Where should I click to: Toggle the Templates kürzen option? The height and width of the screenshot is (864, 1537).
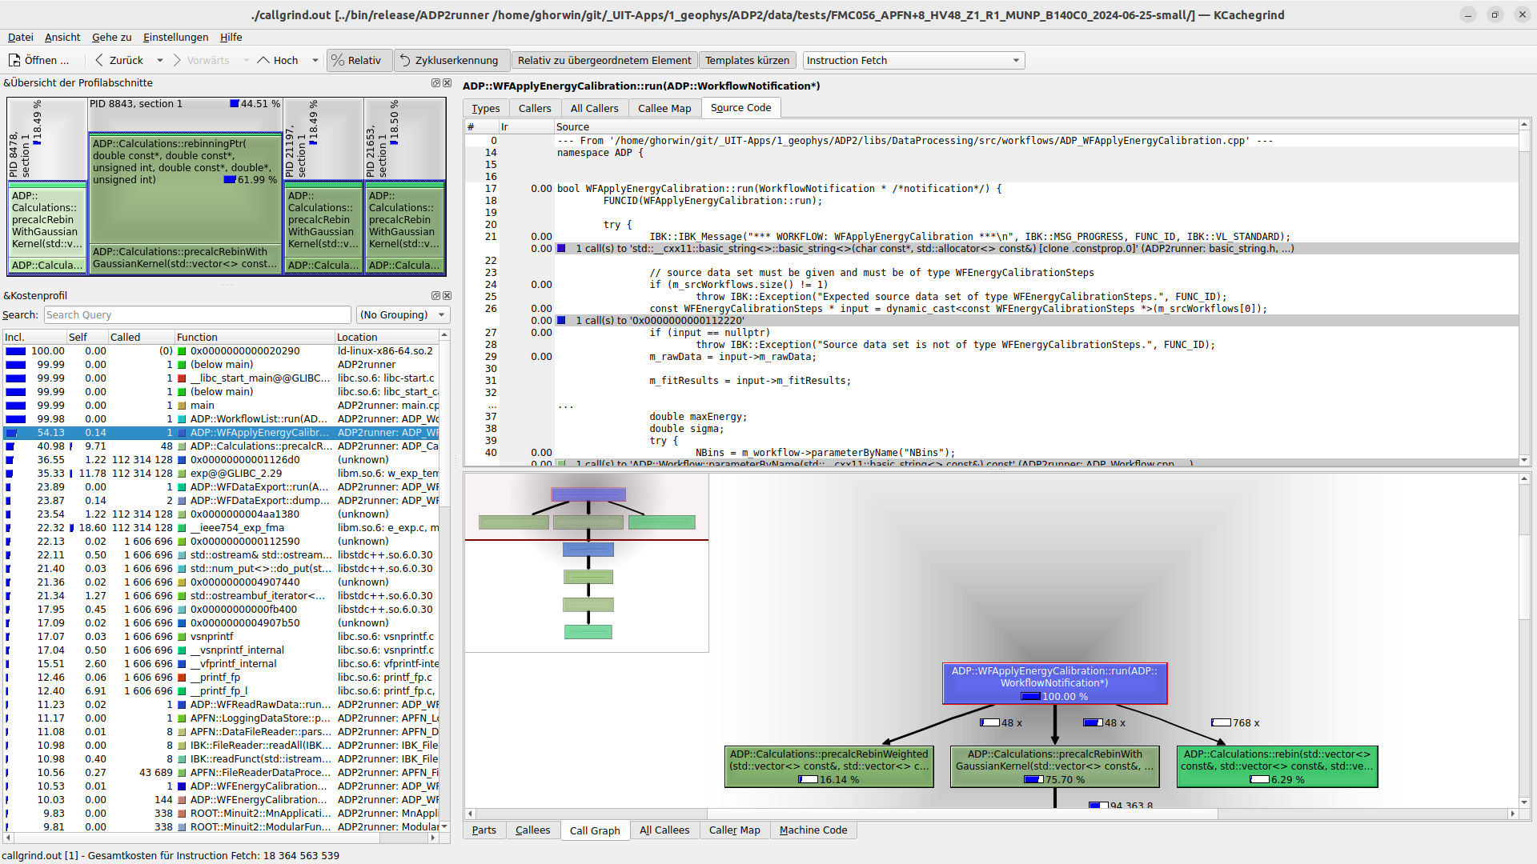click(x=746, y=60)
